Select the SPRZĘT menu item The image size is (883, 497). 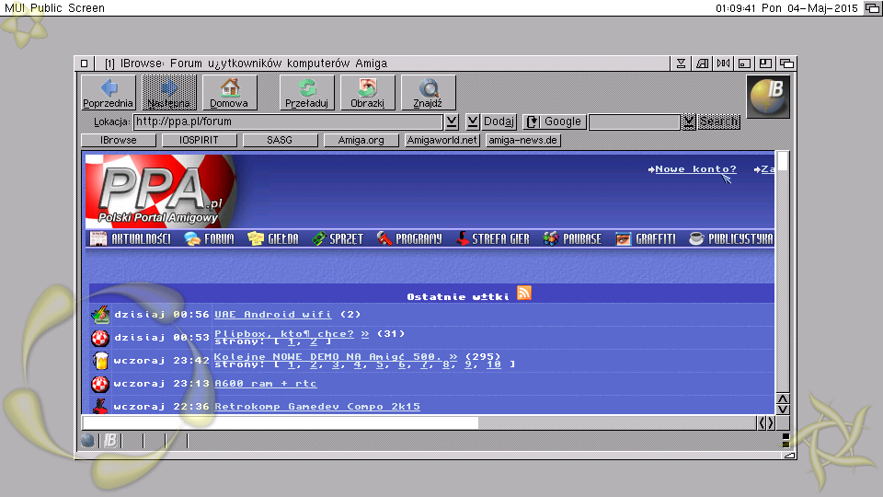(x=338, y=239)
